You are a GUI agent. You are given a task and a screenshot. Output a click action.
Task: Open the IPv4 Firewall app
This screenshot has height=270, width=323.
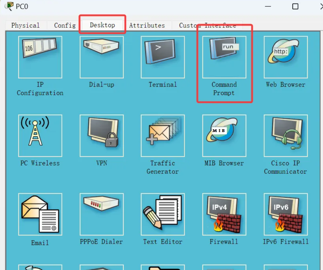pyautogui.click(x=224, y=214)
